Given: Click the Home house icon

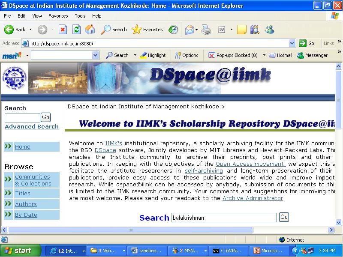Looking at the screenshot, I should (x=90, y=30).
